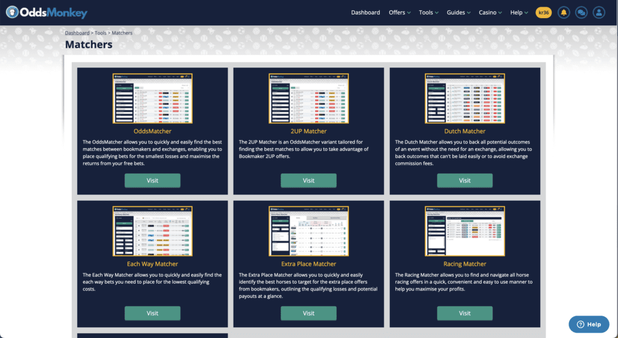
Task: Visit the Each Way Matcher tool
Action: click(153, 313)
